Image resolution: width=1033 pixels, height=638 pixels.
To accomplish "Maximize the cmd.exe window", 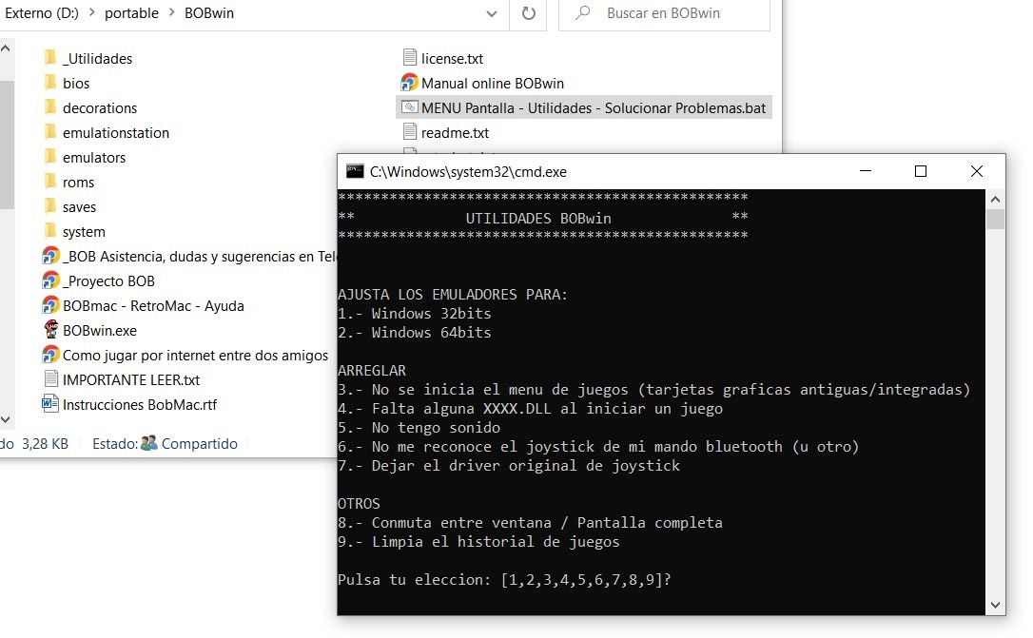I will click(921, 171).
